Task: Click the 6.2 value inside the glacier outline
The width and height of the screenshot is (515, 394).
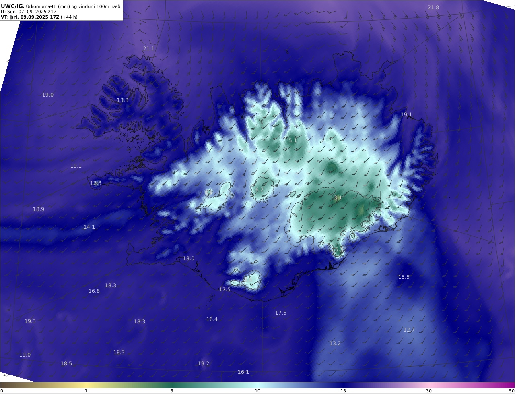Action: click(260, 189)
